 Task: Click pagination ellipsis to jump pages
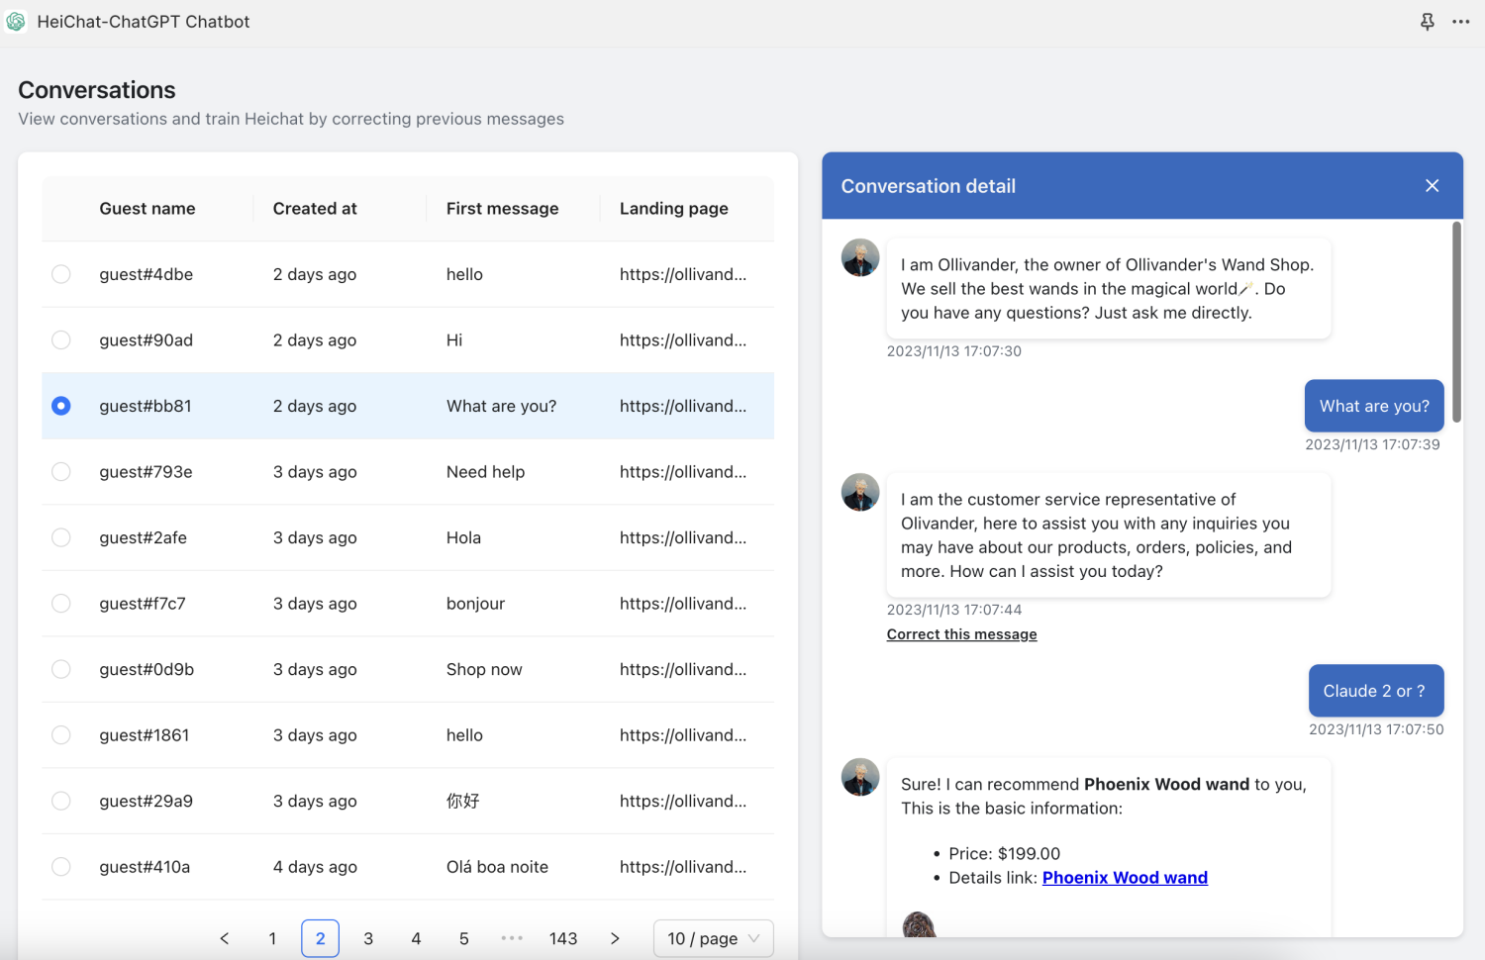coord(512,938)
